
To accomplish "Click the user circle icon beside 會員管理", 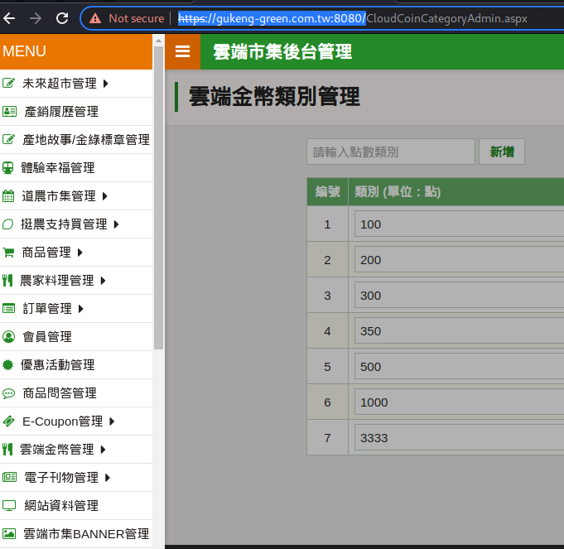I will tap(8, 337).
